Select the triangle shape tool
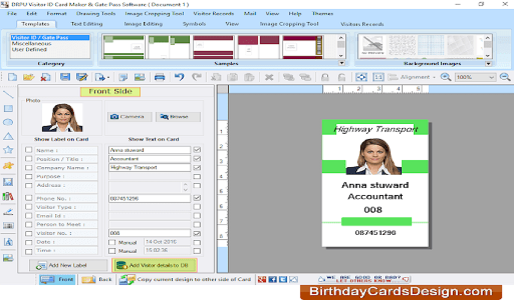 pyautogui.click(x=8, y=136)
